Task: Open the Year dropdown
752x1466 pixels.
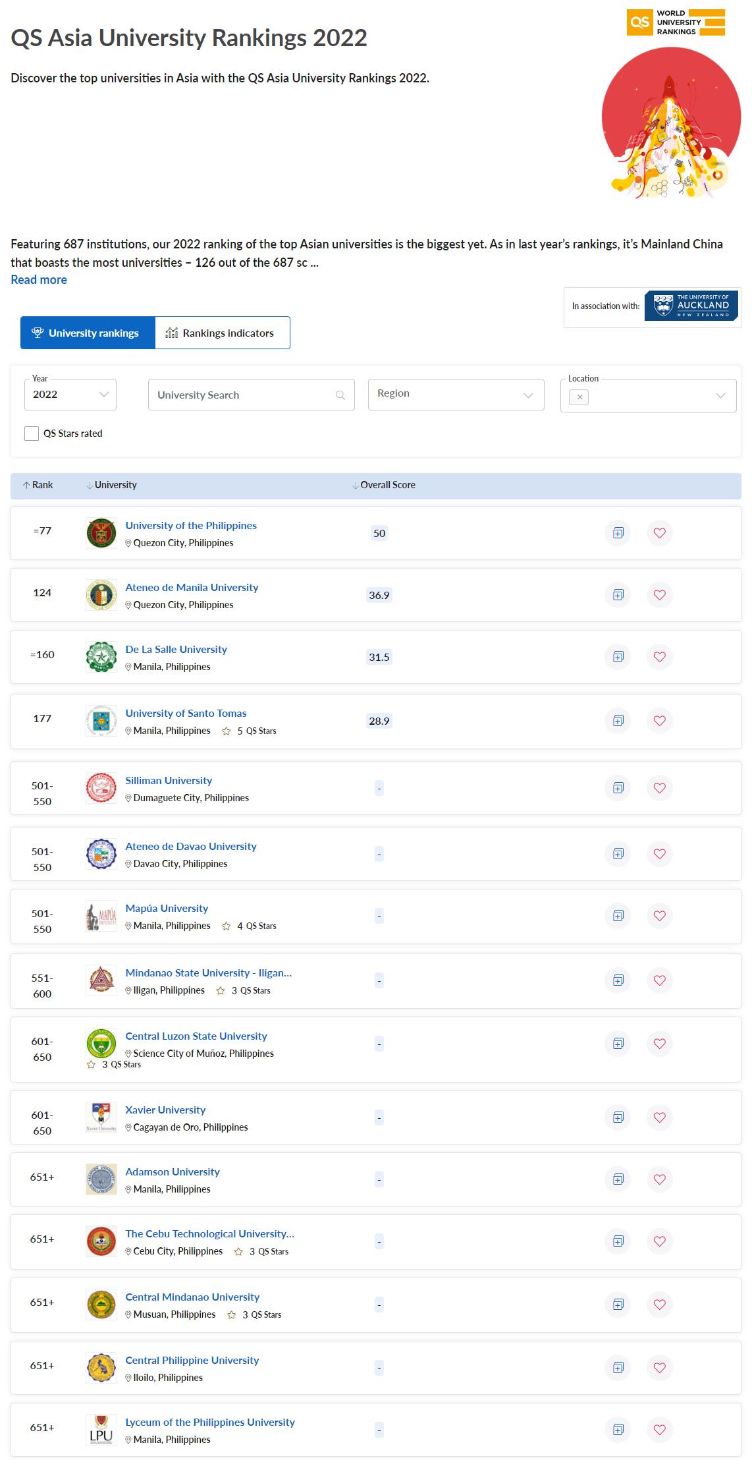Action: click(x=70, y=395)
